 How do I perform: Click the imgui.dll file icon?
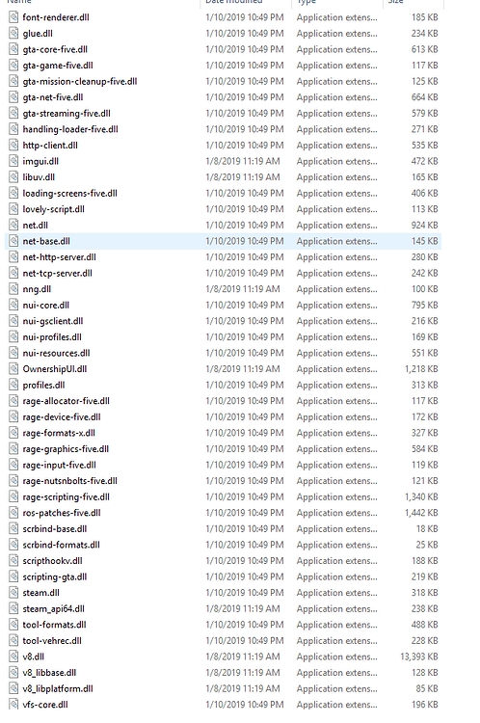(13, 161)
